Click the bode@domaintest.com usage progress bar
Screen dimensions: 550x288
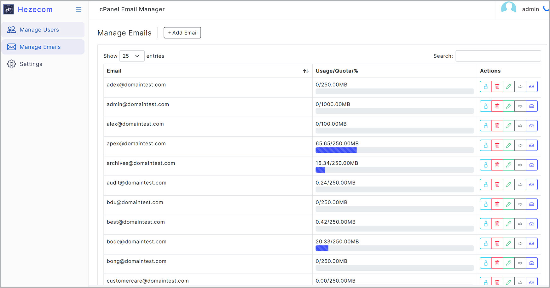(395, 248)
